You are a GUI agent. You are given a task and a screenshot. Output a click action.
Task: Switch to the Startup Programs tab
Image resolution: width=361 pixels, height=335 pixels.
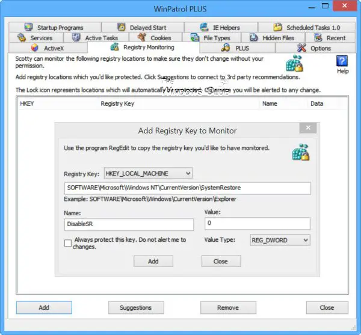pyautogui.click(x=55, y=28)
